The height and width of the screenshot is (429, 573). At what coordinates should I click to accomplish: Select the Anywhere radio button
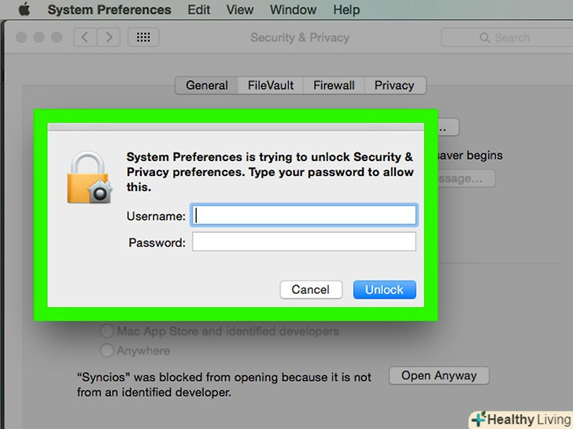(108, 350)
